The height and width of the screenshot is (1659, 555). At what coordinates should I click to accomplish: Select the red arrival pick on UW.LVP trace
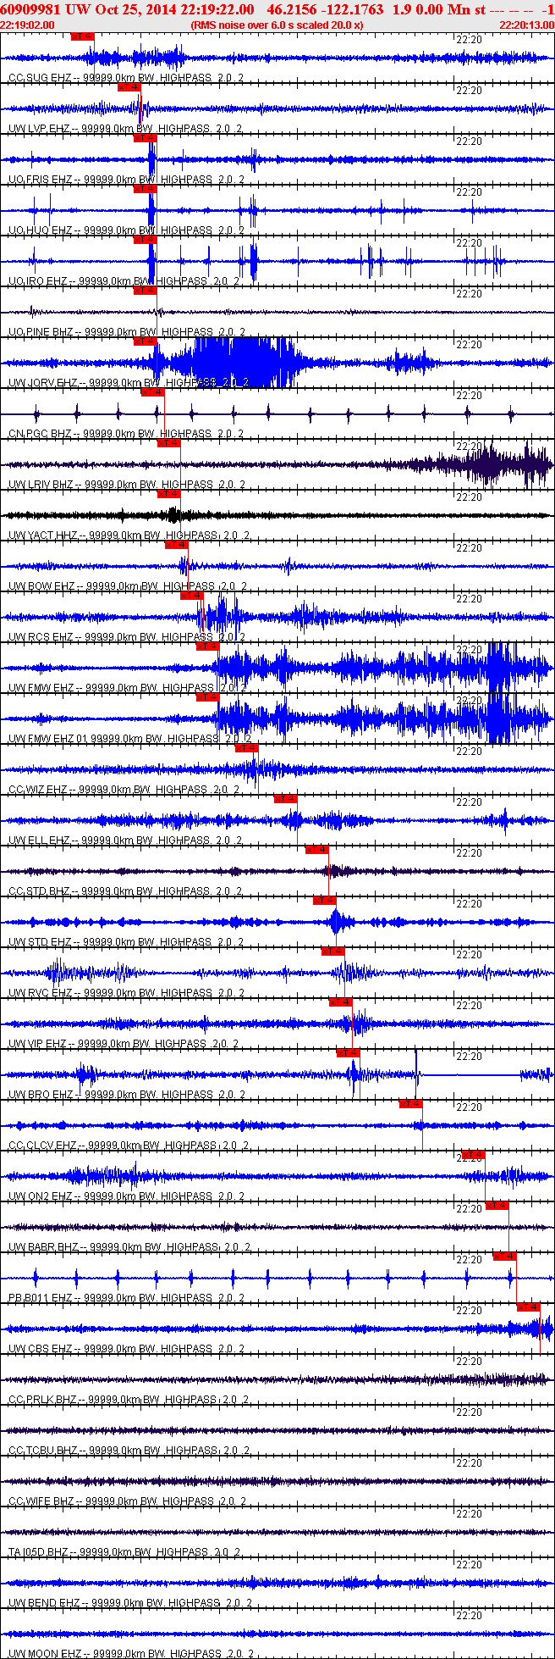coord(129,87)
